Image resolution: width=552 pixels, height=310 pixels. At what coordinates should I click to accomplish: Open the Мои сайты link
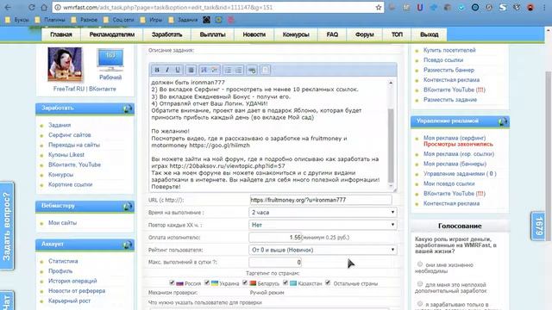pos(62,223)
